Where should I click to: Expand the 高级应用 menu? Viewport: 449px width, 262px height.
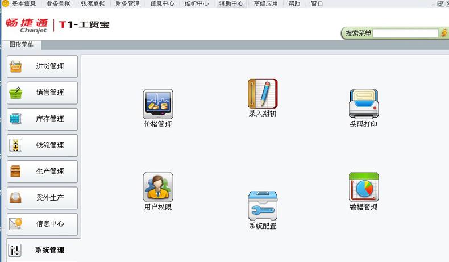point(265,4)
